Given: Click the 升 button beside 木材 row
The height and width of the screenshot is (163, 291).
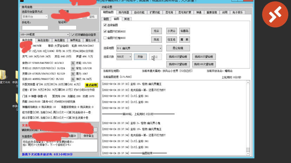Looking at the screenshot, I should tap(73, 69).
